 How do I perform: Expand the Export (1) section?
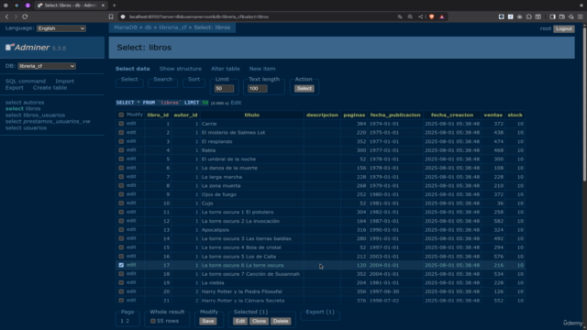coord(320,312)
